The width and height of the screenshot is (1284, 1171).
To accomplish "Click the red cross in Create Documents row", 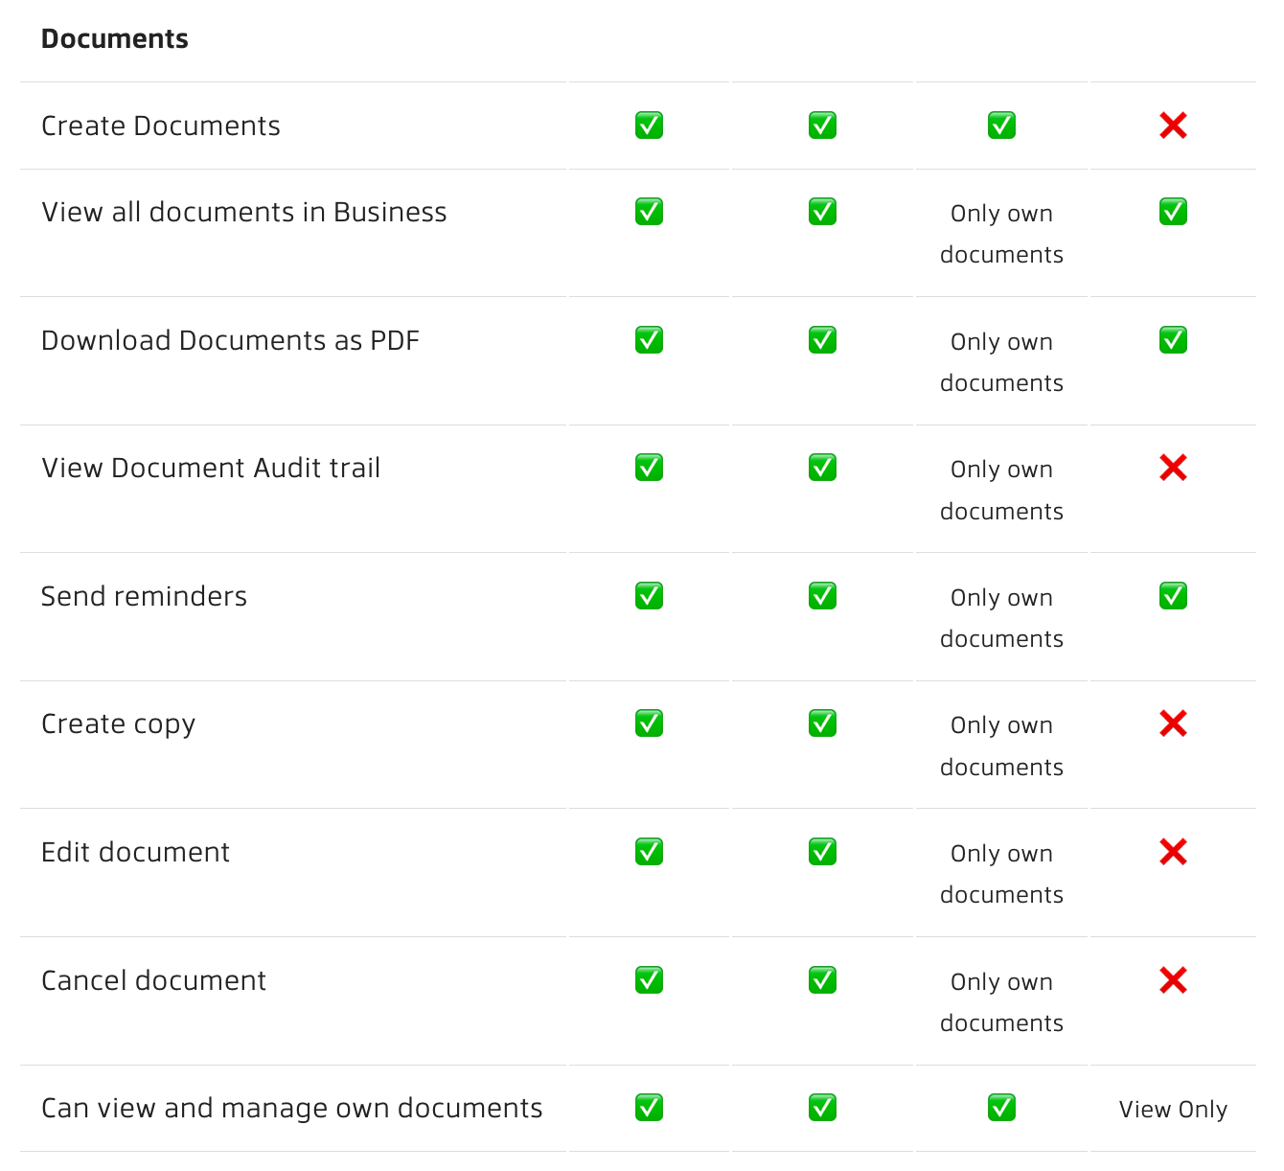I will coord(1173,126).
